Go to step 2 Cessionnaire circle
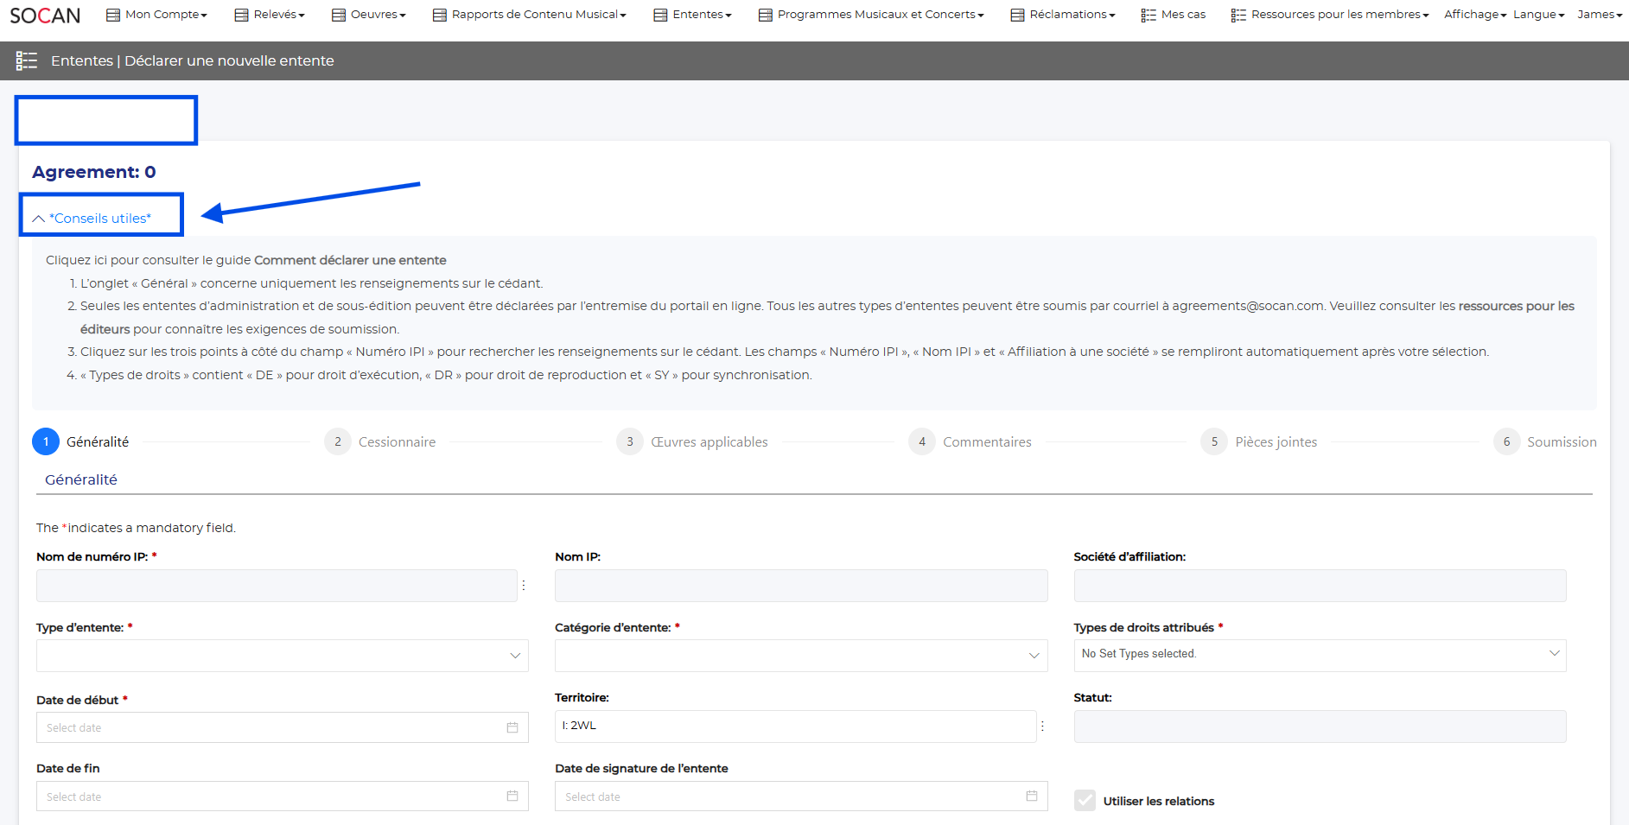This screenshot has width=1629, height=825. tap(338, 441)
